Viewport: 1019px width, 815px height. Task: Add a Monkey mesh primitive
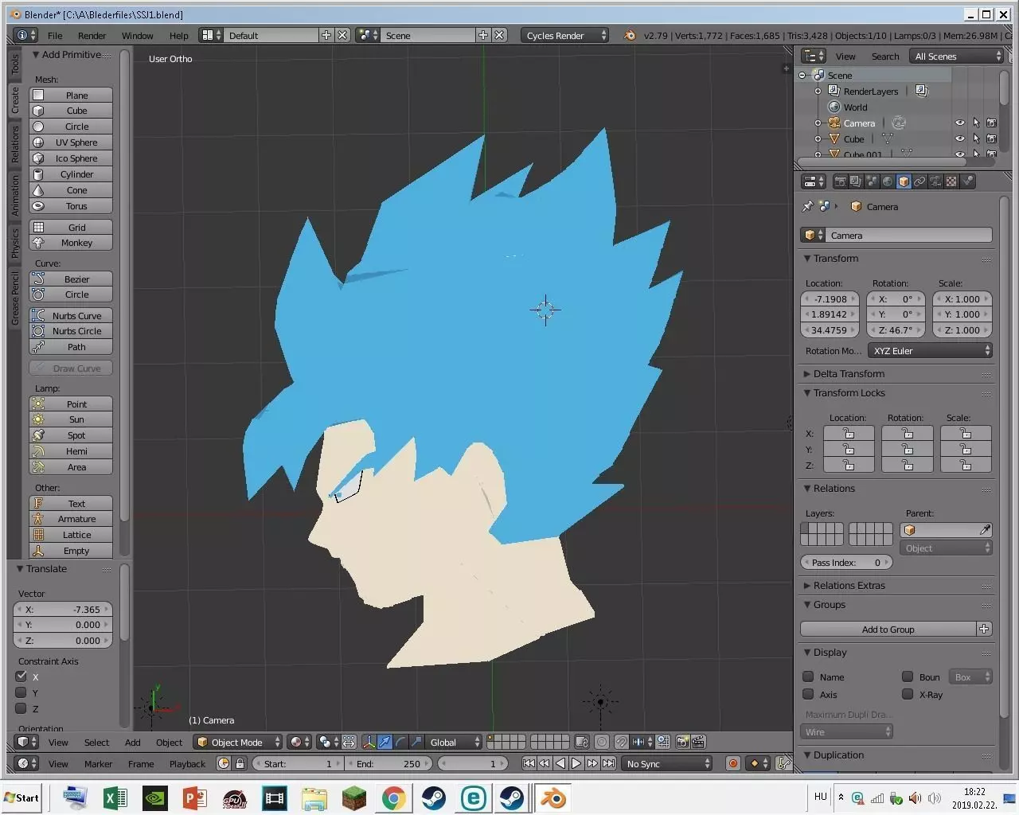click(71, 243)
